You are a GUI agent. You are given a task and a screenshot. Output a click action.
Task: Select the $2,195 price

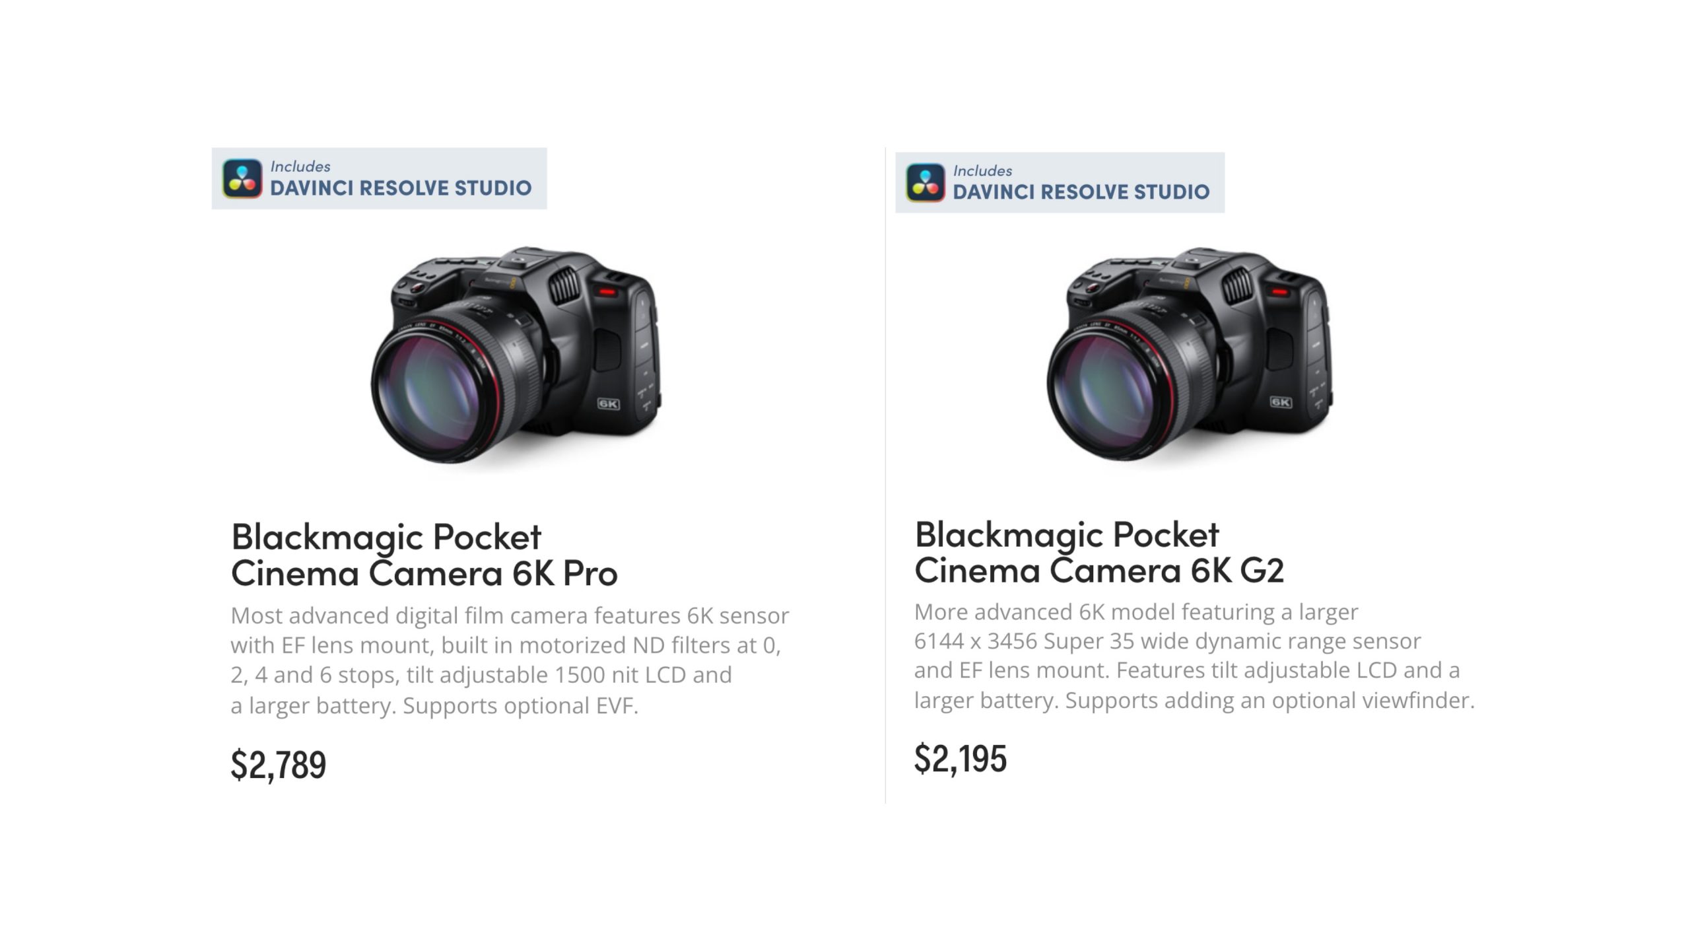(x=961, y=758)
